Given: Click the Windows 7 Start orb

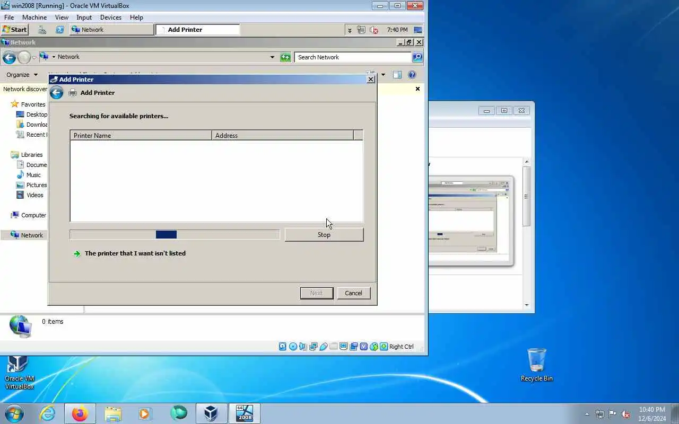Looking at the screenshot, I should [14, 413].
